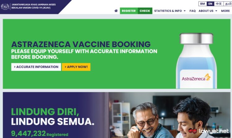Click the Lindung Diri banner photo
This screenshot has height=138, width=232.
click(x=170, y=115)
